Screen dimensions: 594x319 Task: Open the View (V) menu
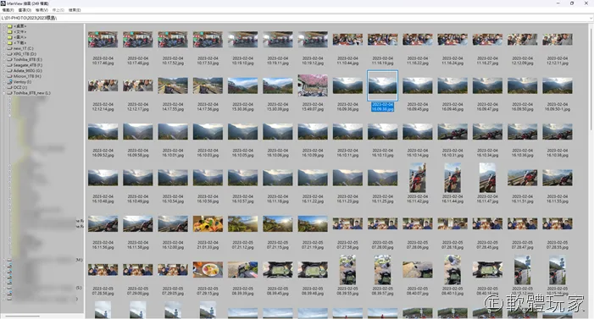tap(42, 10)
